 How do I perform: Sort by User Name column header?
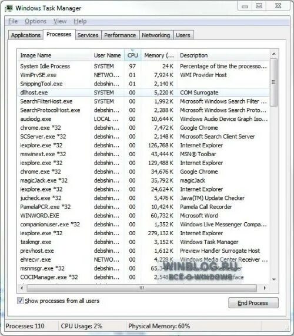[x=108, y=55]
